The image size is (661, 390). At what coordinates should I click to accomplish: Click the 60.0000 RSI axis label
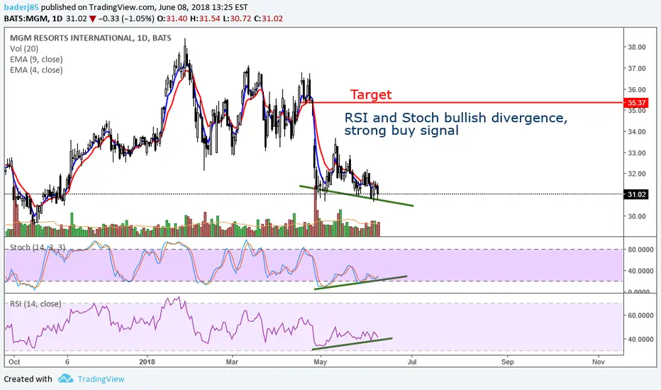(x=640, y=315)
